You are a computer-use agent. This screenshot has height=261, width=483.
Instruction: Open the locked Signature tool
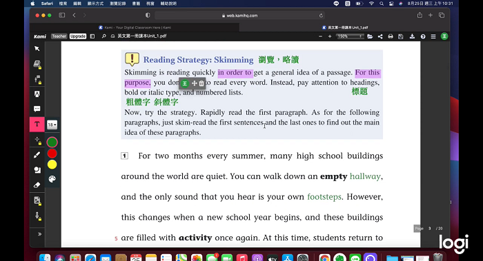[x=37, y=216]
